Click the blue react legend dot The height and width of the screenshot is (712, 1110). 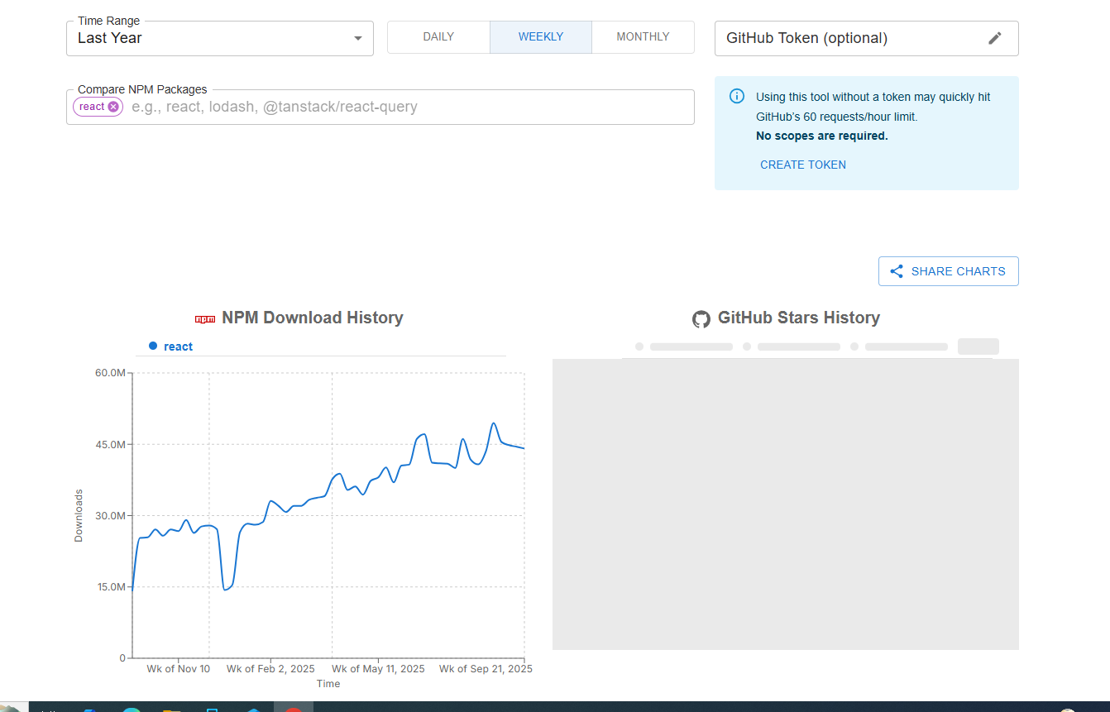point(153,346)
